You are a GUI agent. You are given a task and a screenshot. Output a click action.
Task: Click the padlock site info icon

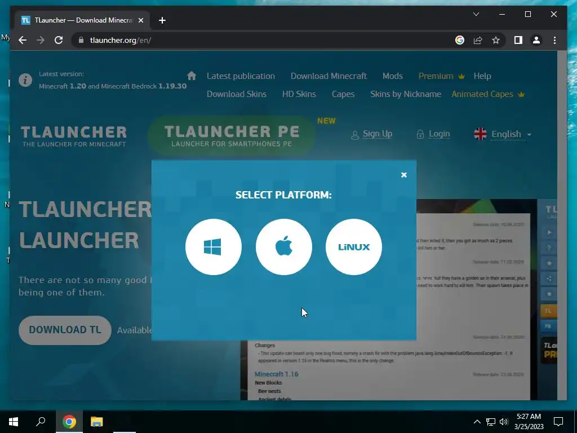81,40
